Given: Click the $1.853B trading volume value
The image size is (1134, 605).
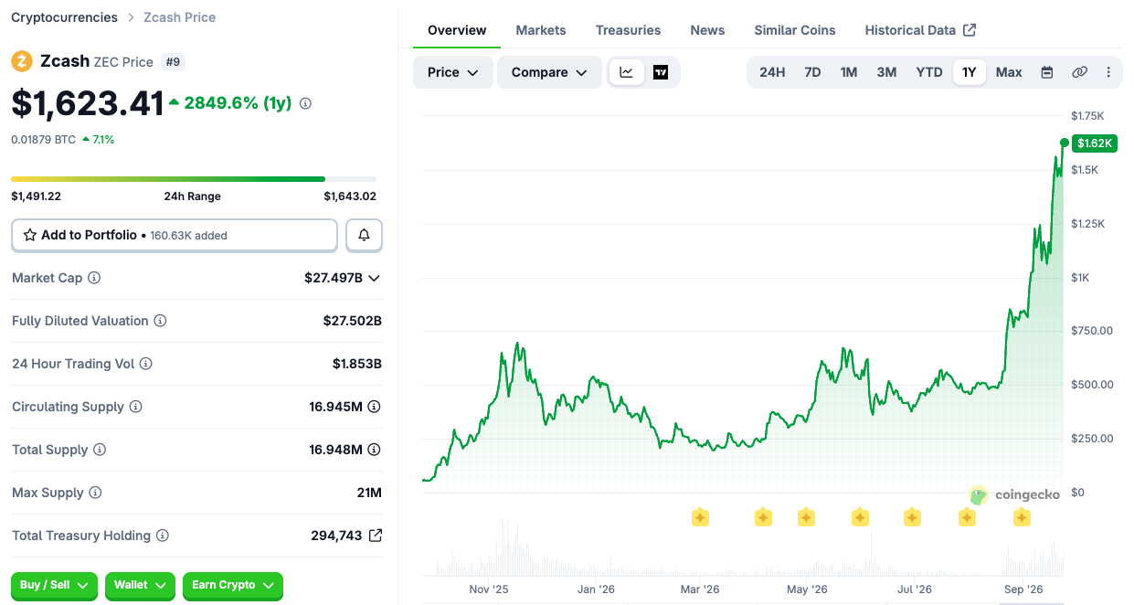Looking at the screenshot, I should (x=357, y=364).
